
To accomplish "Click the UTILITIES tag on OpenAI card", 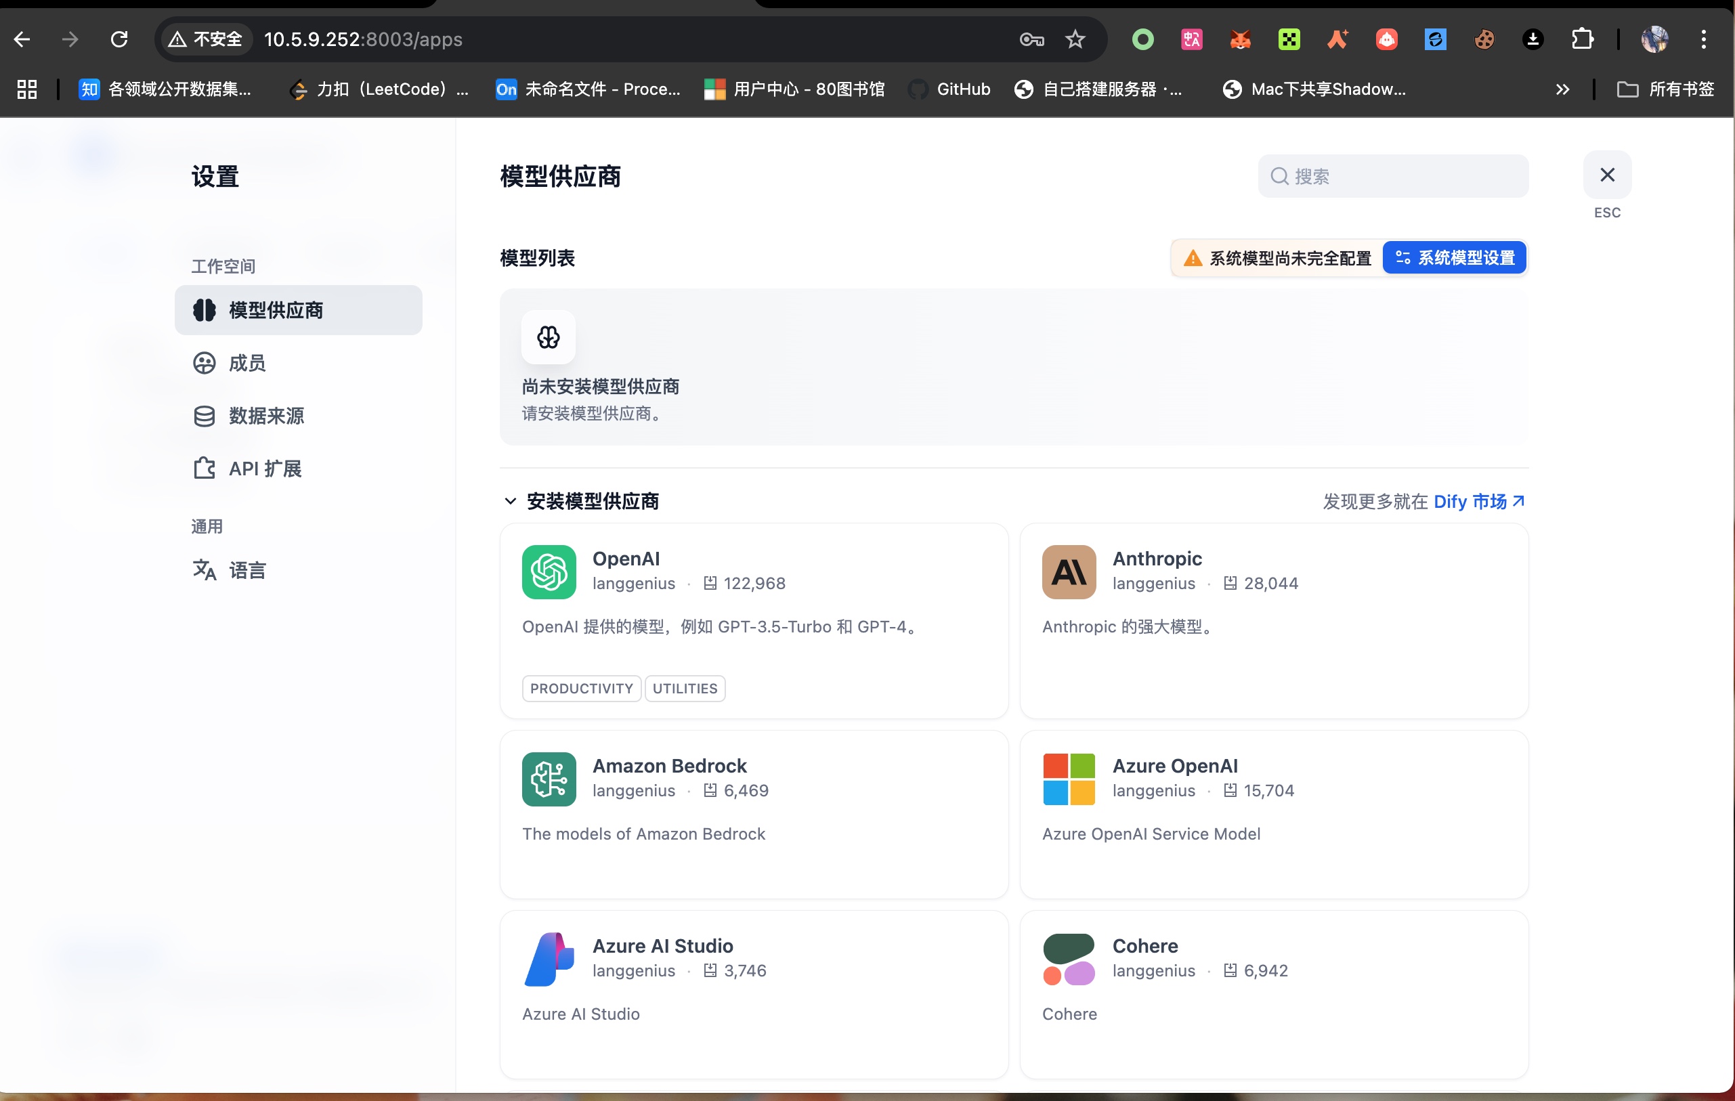I will (x=685, y=688).
